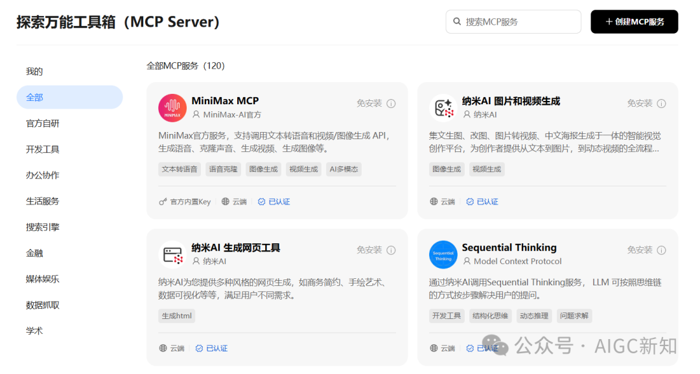700x374 pixels.
Task: Open the 媒体娱乐 category
Action: (x=69, y=279)
